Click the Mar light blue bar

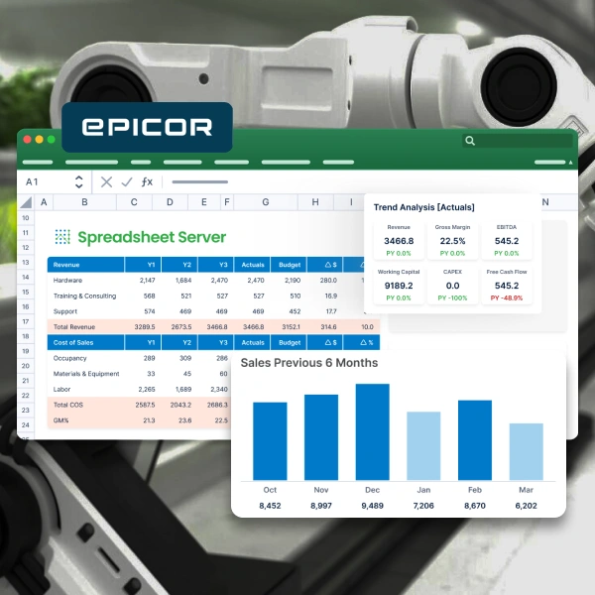526,452
